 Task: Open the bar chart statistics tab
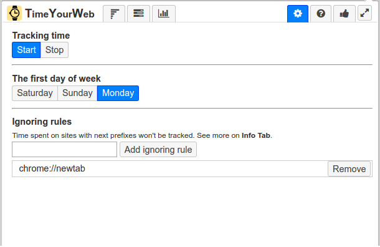click(x=164, y=14)
